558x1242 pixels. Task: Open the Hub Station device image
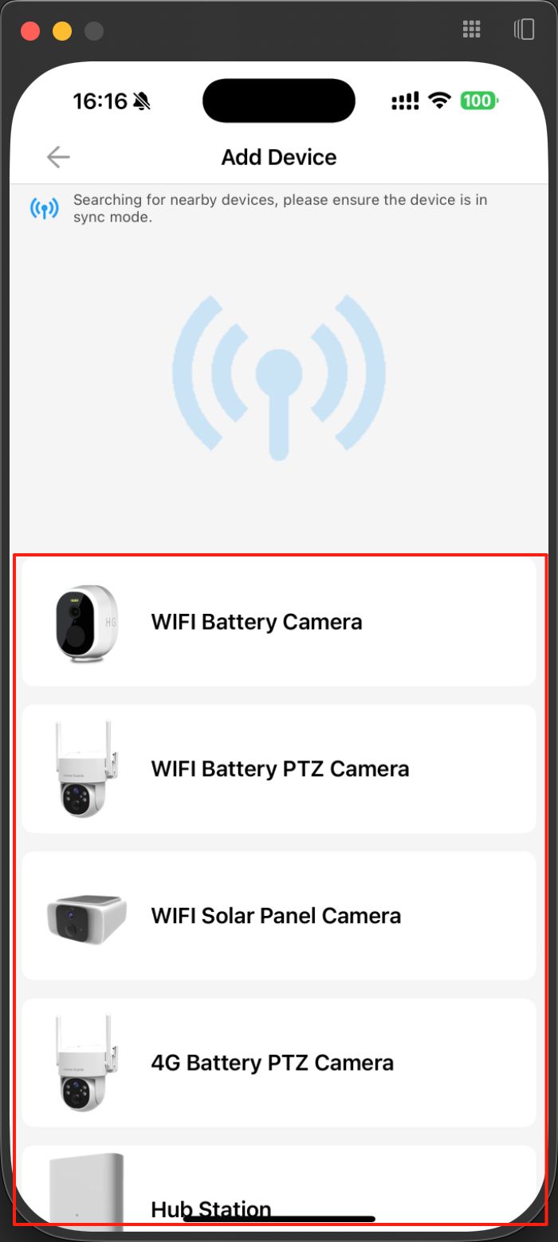87,1188
